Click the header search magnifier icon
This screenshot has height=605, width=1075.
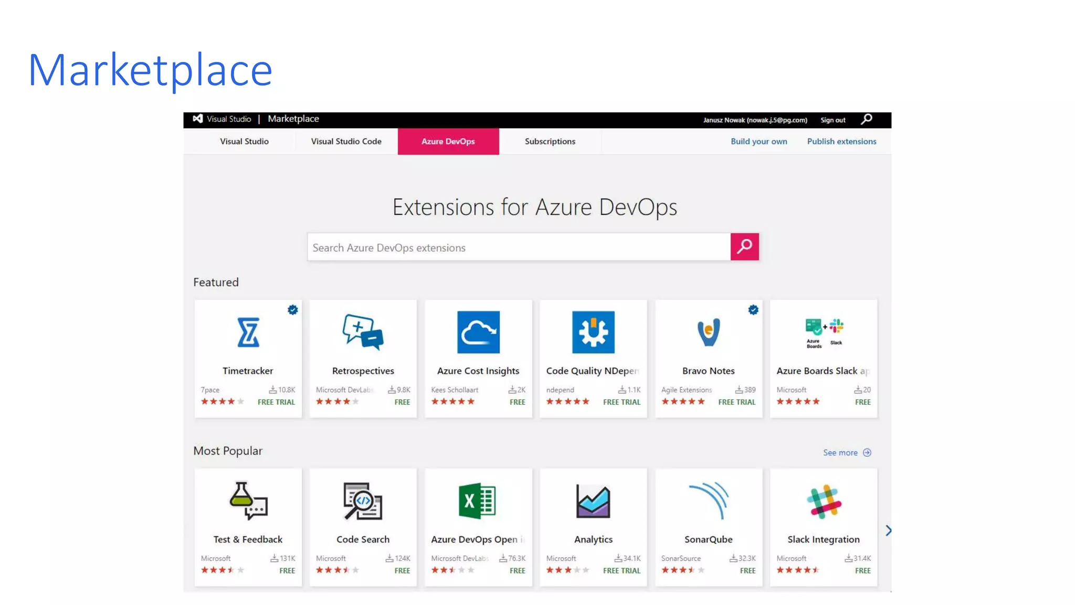[867, 119]
